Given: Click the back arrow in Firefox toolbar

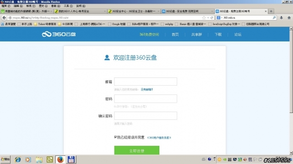Looking at the screenshot, I should tap(4, 18).
